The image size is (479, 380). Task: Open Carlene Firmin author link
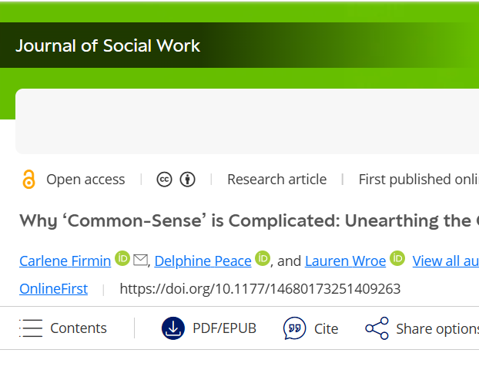tap(65, 261)
